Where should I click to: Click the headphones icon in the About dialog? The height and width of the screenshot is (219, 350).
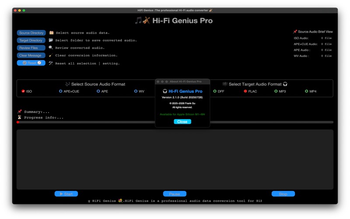tap(165, 91)
